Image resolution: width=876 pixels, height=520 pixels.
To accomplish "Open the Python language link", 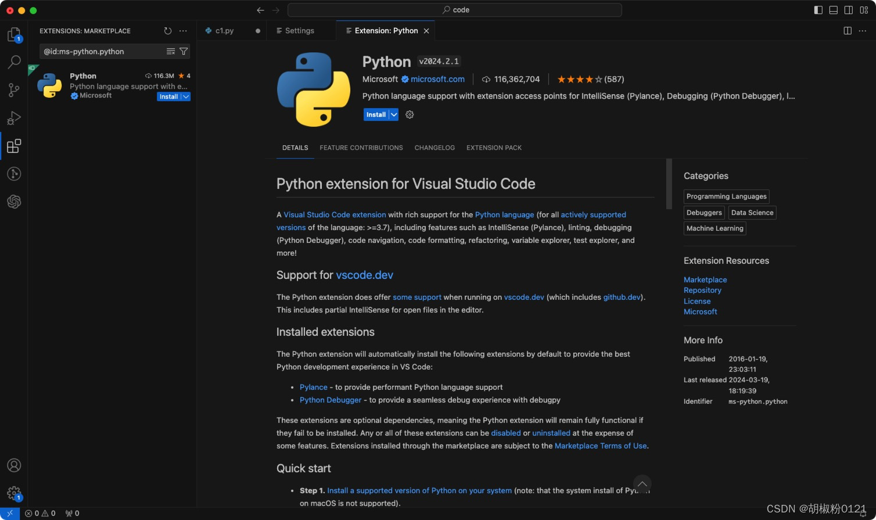I will click(x=504, y=214).
